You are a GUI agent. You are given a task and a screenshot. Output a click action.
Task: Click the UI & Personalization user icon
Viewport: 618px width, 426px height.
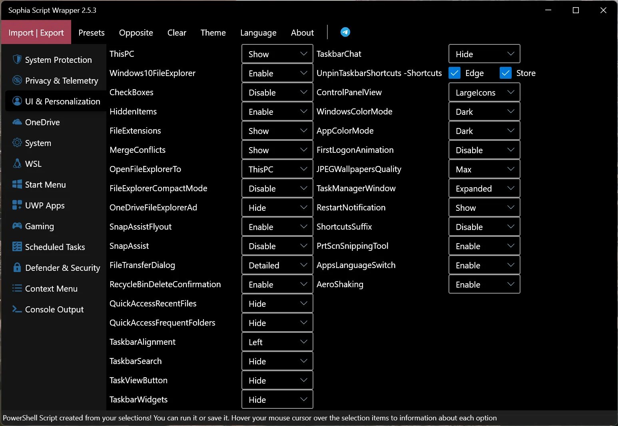tap(17, 101)
